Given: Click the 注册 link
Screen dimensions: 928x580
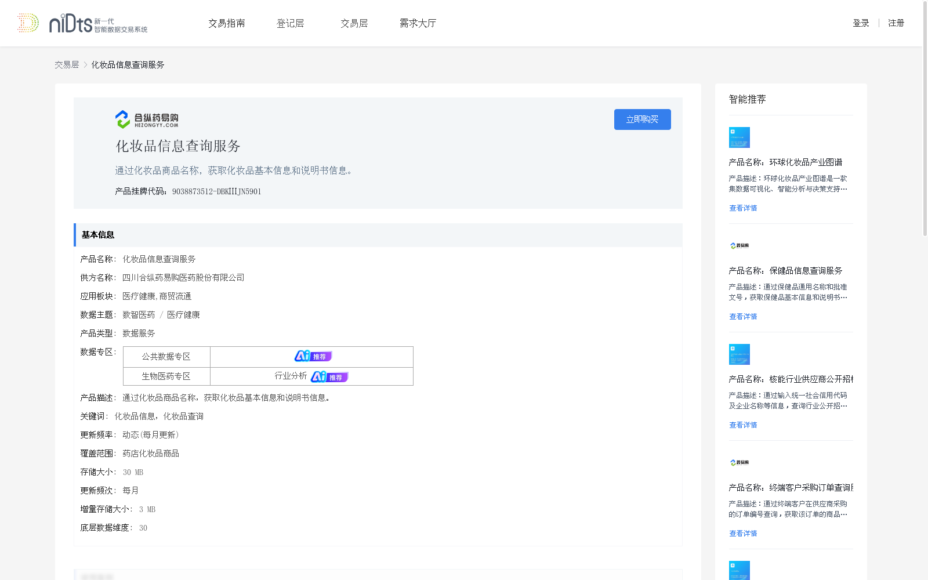Looking at the screenshot, I should pyautogui.click(x=896, y=23).
